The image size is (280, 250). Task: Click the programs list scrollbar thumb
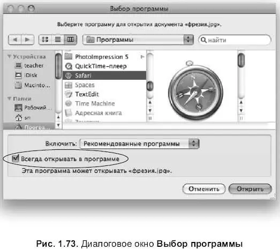pyautogui.click(x=150, y=86)
